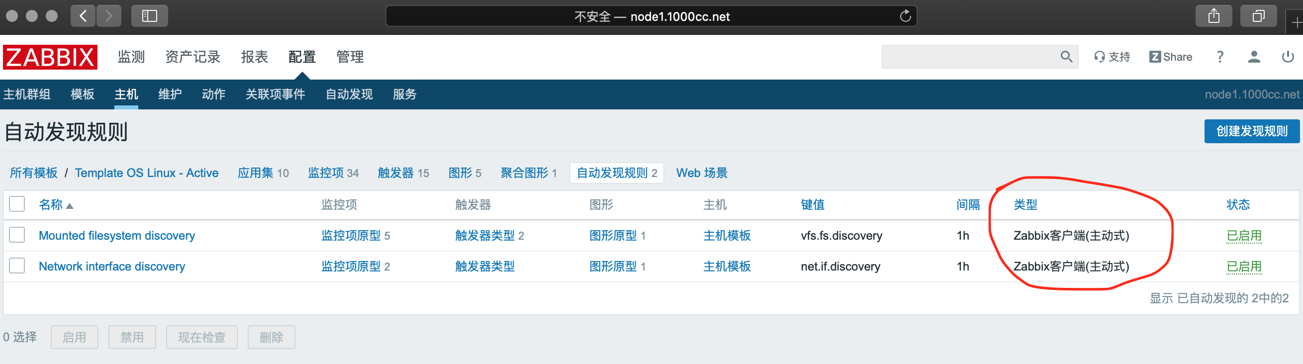This screenshot has height=364, width=1303.
Task: Open Mounted filesystem discovery rule link
Action: pos(117,236)
